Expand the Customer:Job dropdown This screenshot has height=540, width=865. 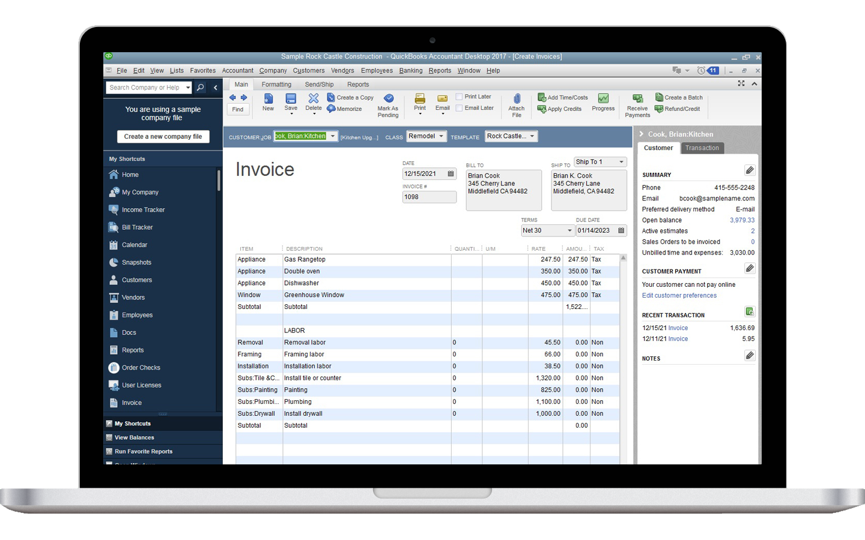coord(333,136)
